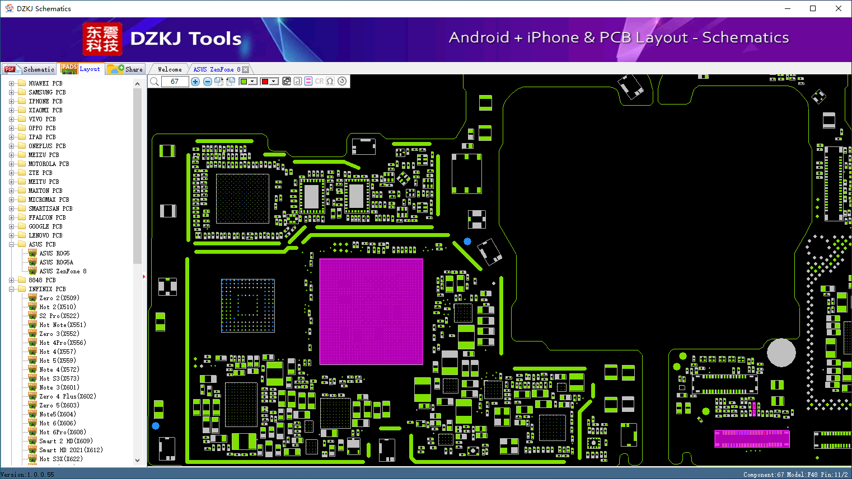Image resolution: width=852 pixels, height=479 pixels.
Task: Open S2 Pro(X522) layout
Action: (x=59, y=316)
